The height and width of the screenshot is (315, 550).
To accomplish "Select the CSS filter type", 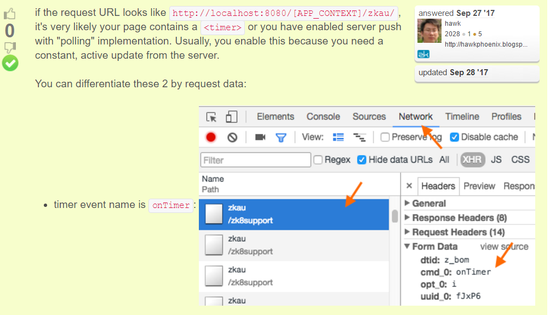I will (520, 160).
